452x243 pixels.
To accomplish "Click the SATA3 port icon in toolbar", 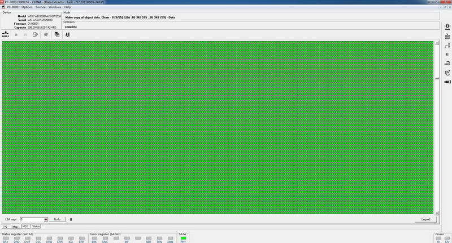I will click(x=5, y=34).
